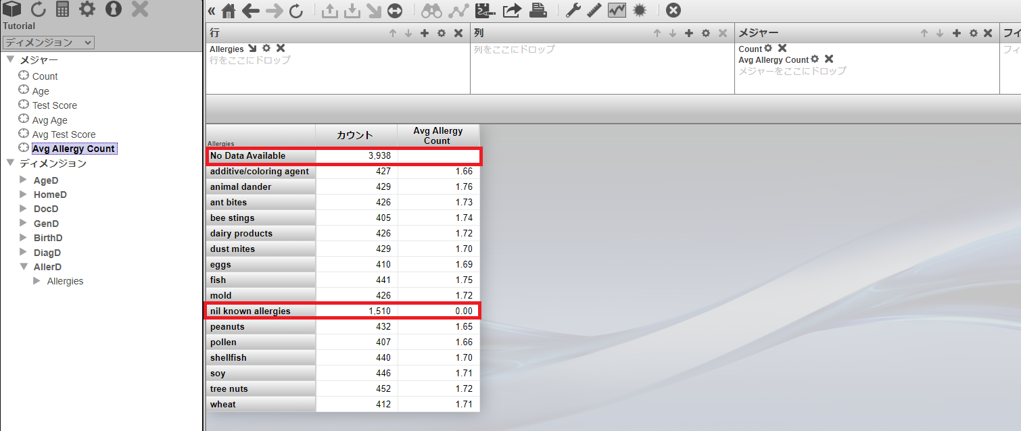The image size is (1021, 431).
Task: Click the home icon in pivot toolbar
Action: point(229,11)
